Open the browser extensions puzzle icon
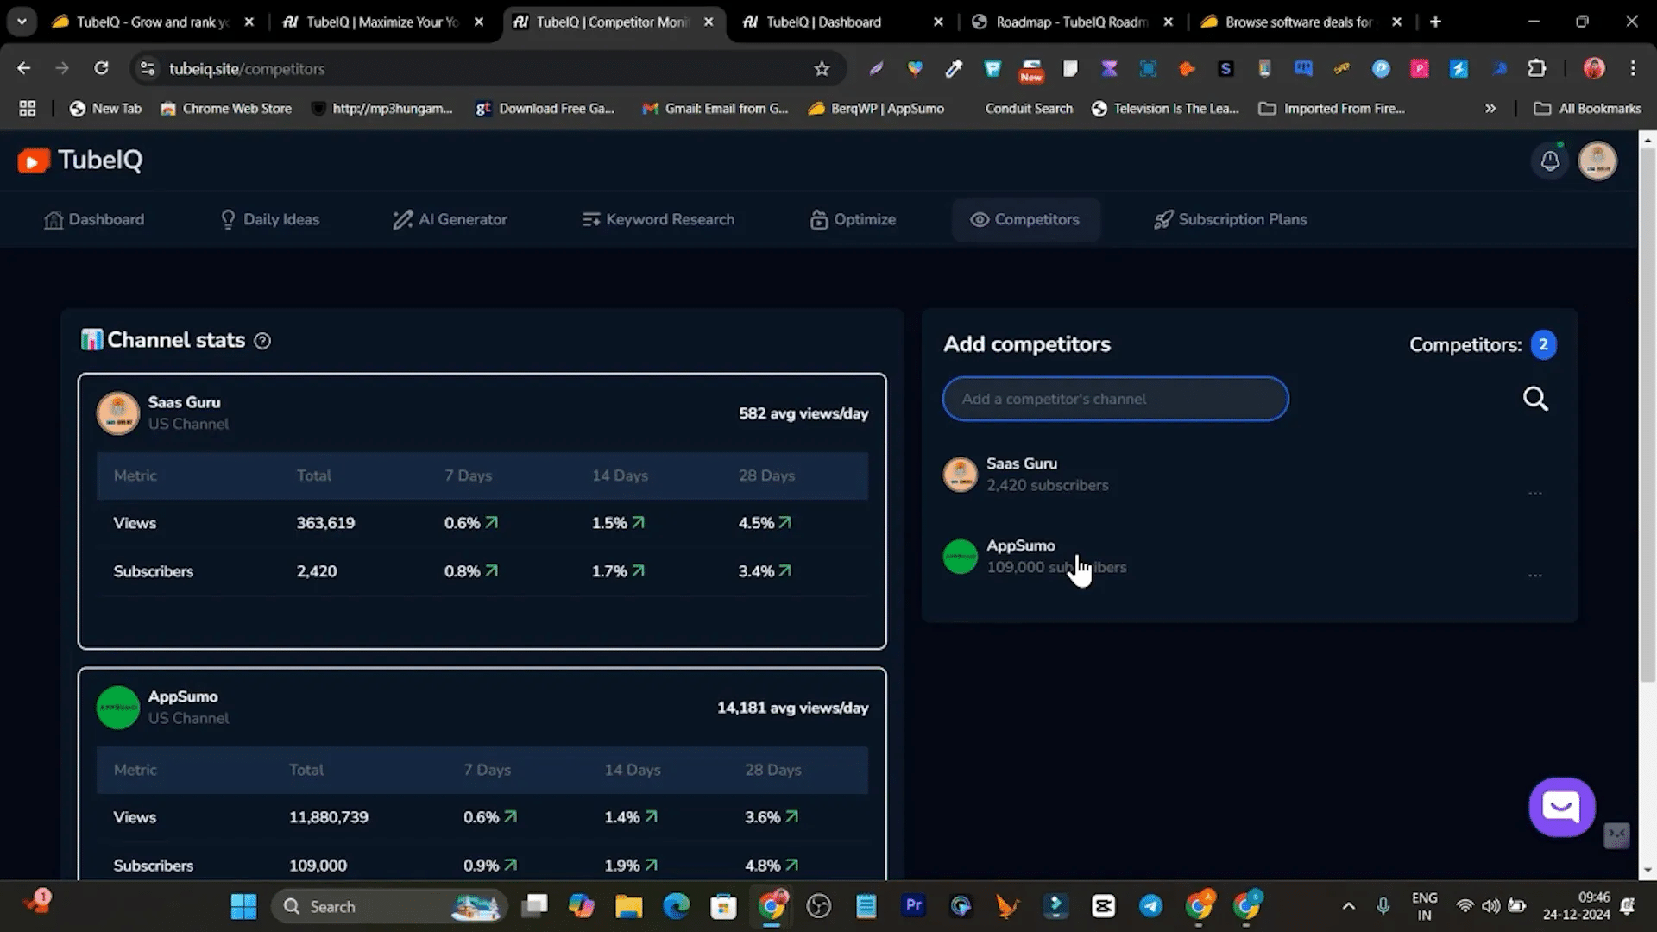Image resolution: width=1657 pixels, height=932 pixels. [x=1536, y=69]
